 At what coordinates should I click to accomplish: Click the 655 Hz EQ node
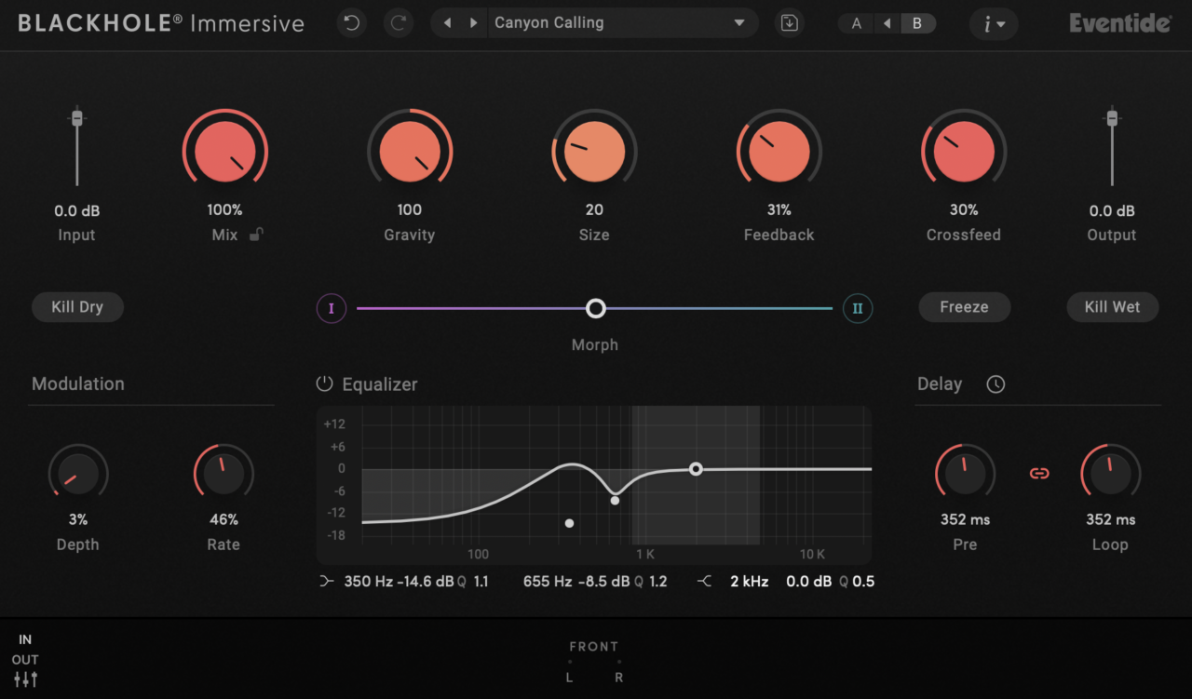(616, 501)
